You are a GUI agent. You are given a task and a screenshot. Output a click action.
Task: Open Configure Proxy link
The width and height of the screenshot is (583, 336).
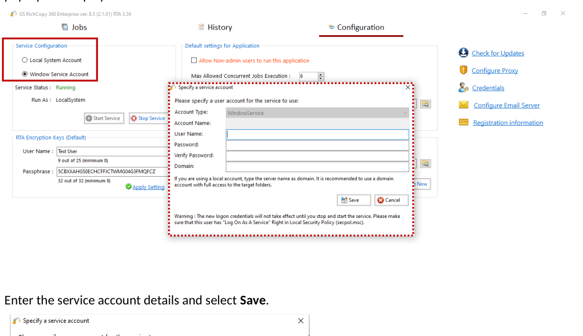[x=494, y=71]
